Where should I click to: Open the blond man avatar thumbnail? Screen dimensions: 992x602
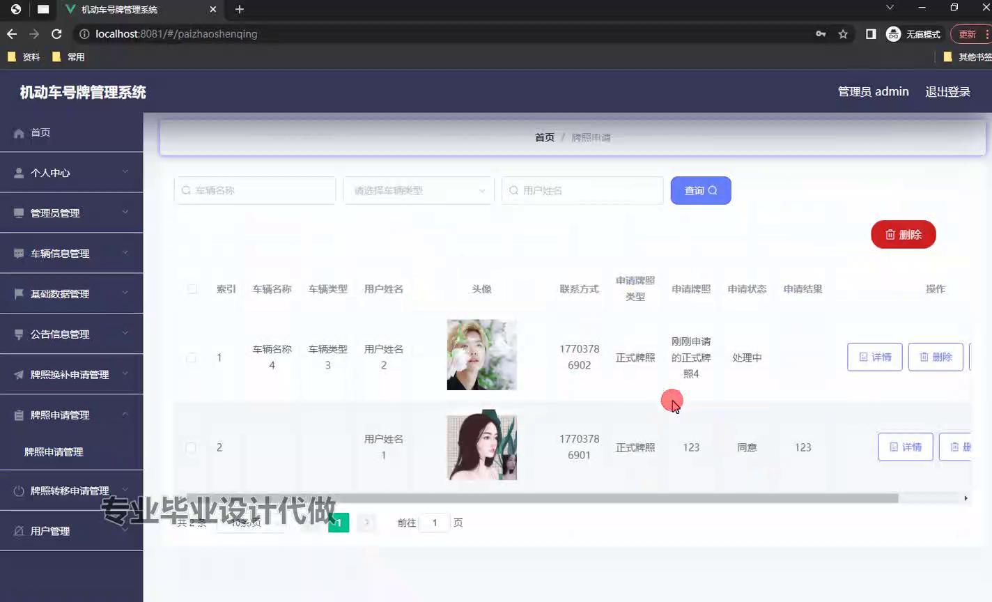tap(482, 355)
